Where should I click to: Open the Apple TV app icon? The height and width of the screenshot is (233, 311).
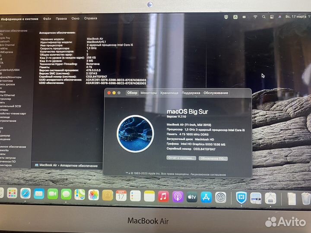[x=192, y=197]
